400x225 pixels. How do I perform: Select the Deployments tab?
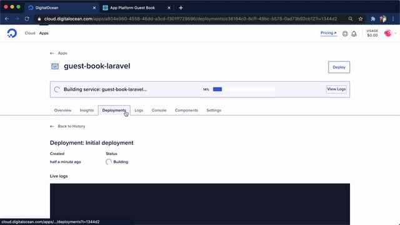[x=114, y=111]
